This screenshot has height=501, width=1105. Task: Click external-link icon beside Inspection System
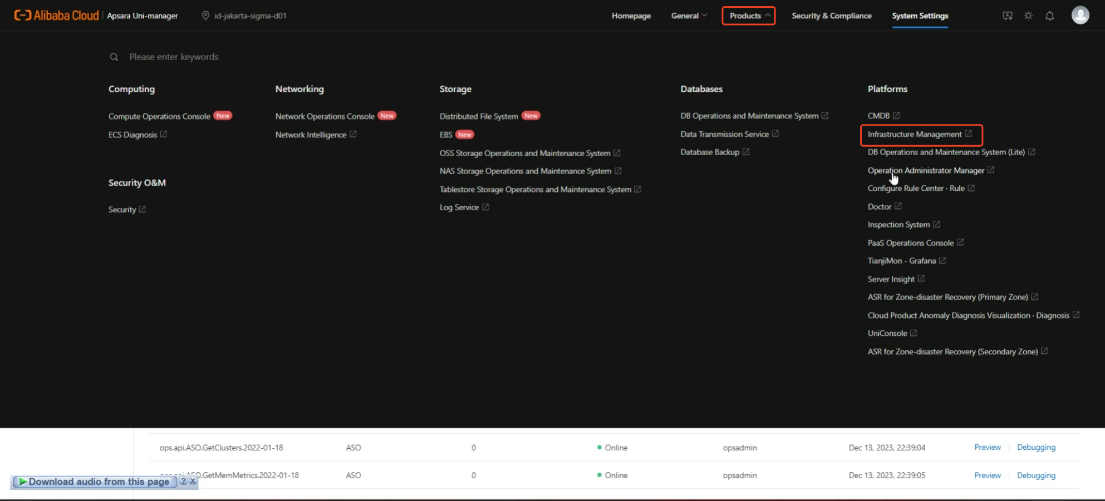(936, 224)
